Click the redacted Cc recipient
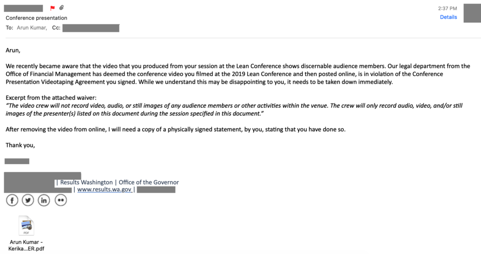The width and height of the screenshot is (481, 254). click(x=91, y=28)
